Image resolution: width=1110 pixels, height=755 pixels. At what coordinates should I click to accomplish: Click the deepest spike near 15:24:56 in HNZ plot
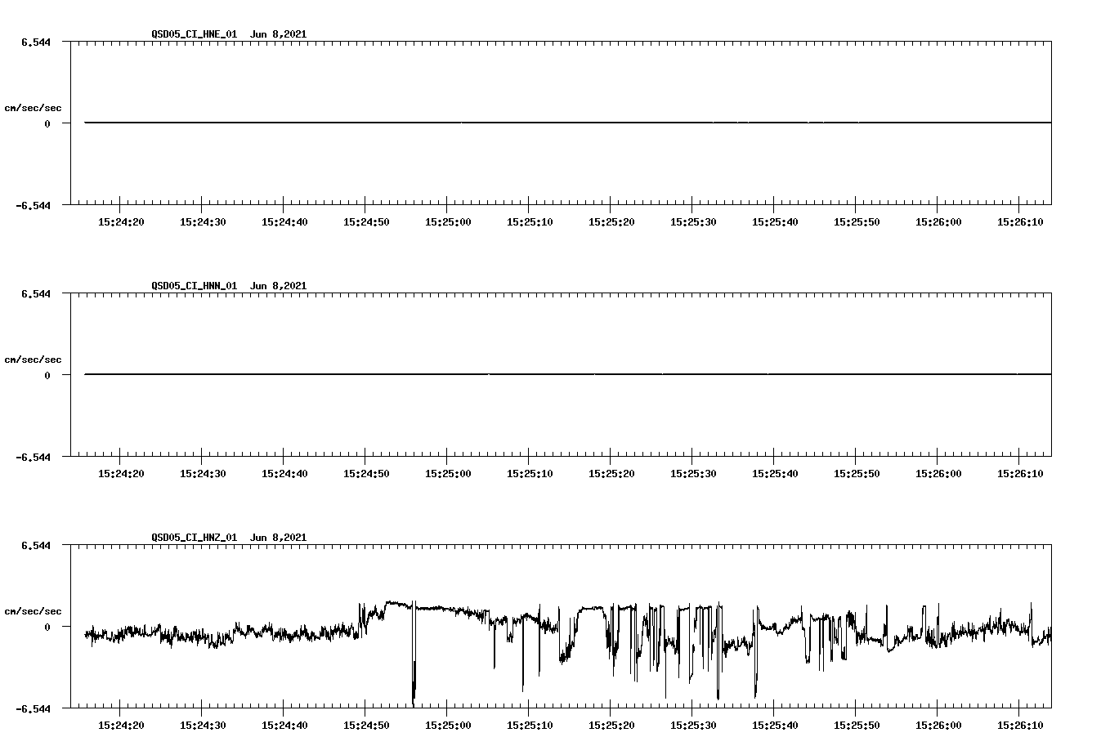[x=414, y=654]
